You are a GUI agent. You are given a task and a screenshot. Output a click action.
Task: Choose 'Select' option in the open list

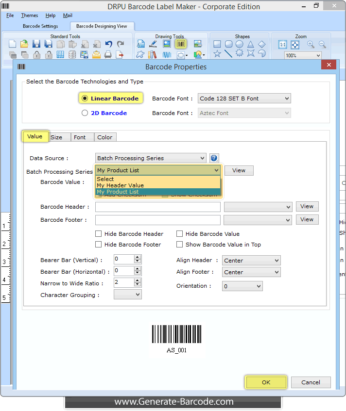[x=158, y=179]
